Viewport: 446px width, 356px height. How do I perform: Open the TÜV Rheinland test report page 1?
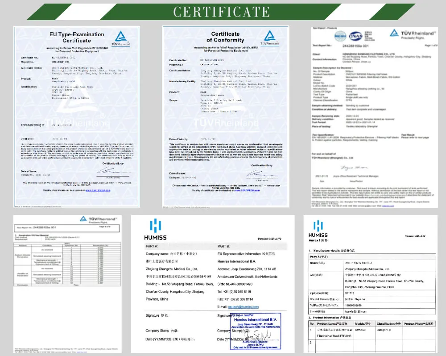point(374,117)
